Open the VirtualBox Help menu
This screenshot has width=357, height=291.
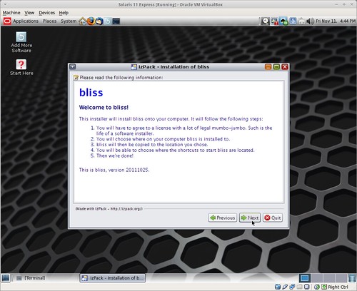(x=64, y=13)
